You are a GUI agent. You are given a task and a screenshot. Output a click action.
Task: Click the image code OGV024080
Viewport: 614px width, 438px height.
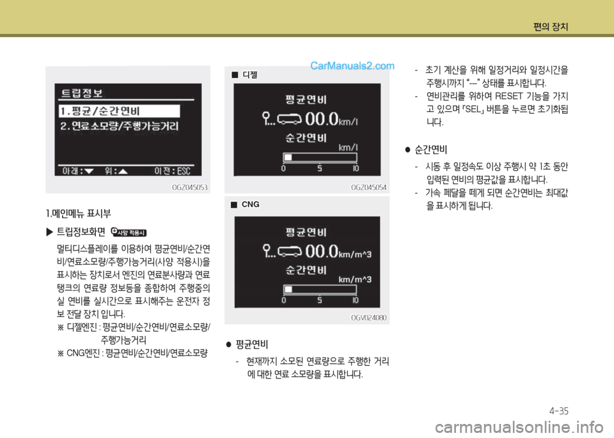368,317
